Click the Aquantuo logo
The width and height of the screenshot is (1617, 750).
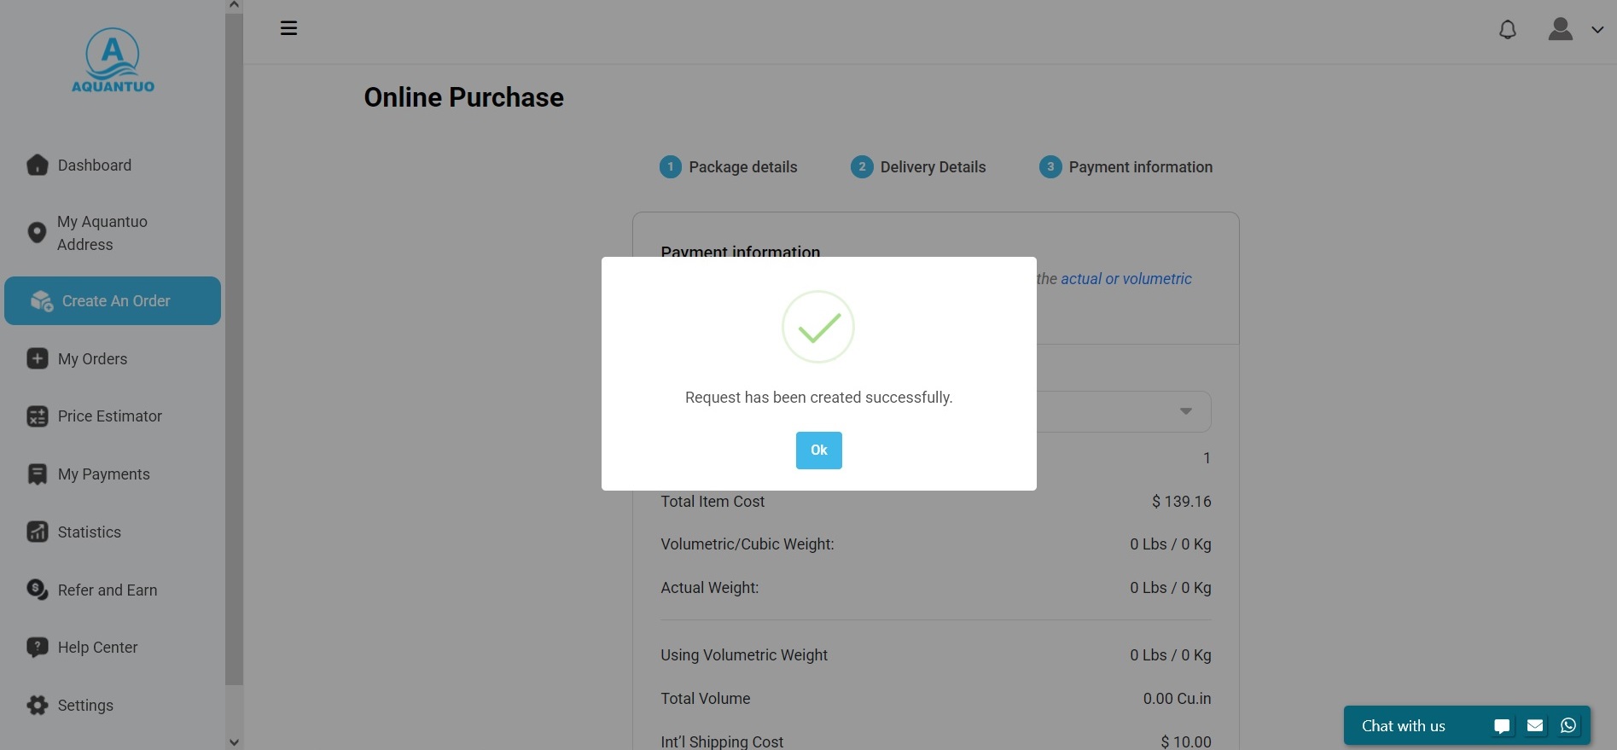(x=113, y=61)
